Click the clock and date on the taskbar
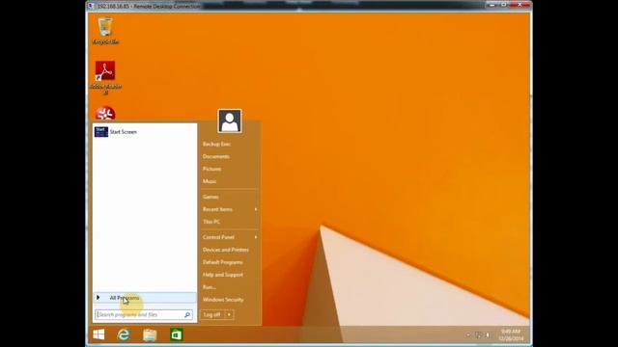Screen dimensions: 618x347 tap(512, 335)
